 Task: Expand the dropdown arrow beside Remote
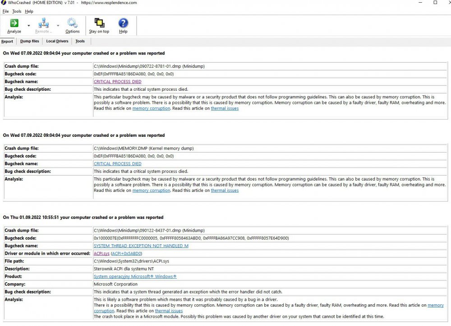point(58,26)
